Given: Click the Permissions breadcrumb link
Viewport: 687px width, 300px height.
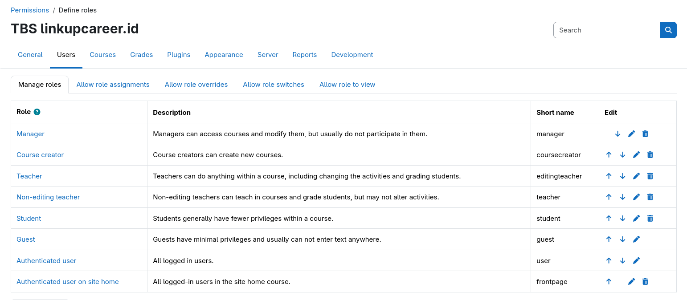Looking at the screenshot, I should pyautogui.click(x=30, y=10).
